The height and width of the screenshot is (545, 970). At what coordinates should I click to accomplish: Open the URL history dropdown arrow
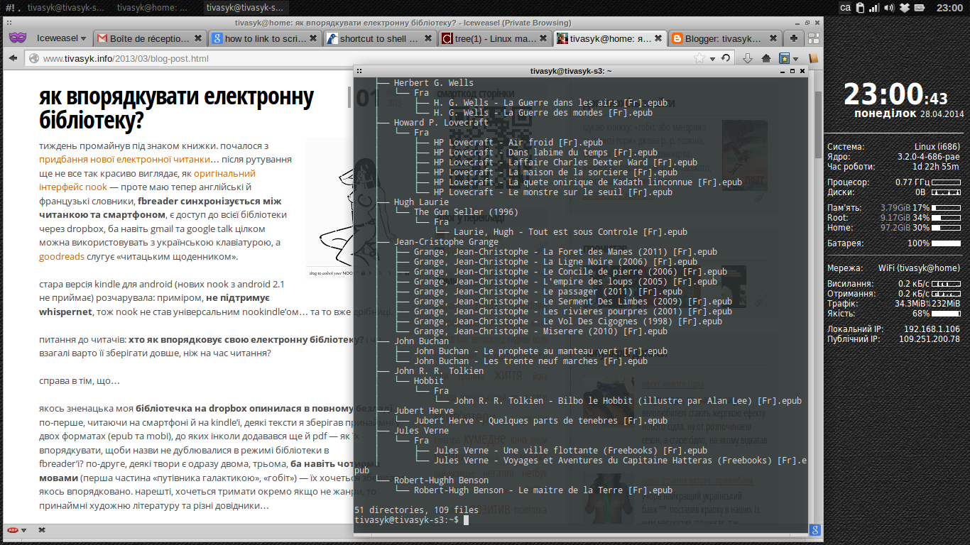tap(711, 58)
